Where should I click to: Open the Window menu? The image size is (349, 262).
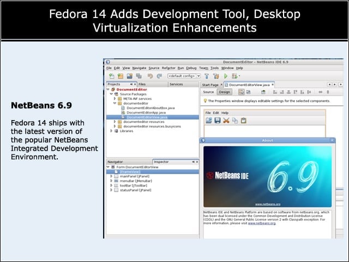[x=227, y=68]
